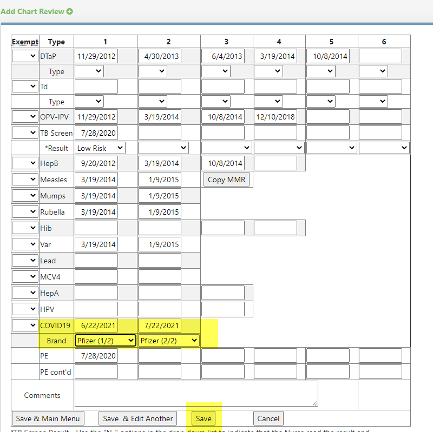This screenshot has width=433, height=432.
Task: Click the Cancel button
Action: [x=268, y=418]
